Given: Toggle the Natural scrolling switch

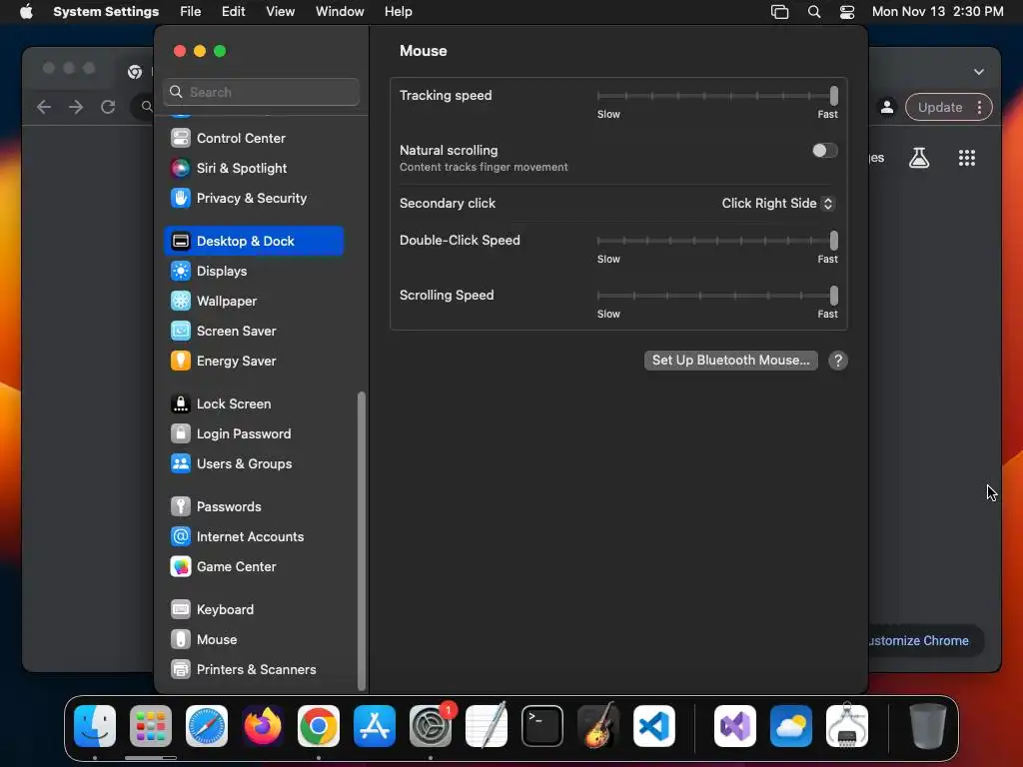Looking at the screenshot, I should pyautogui.click(x=824, y=151).
